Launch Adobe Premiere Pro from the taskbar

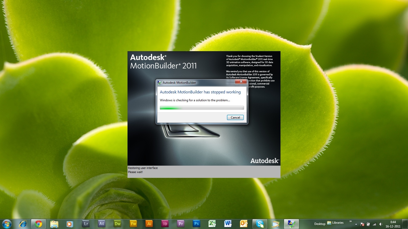[x=181, y=224]
